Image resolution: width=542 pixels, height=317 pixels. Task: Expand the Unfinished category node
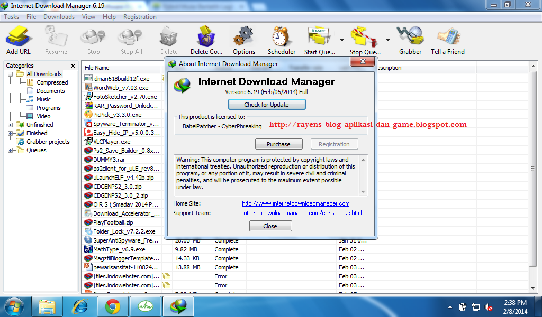11,125
